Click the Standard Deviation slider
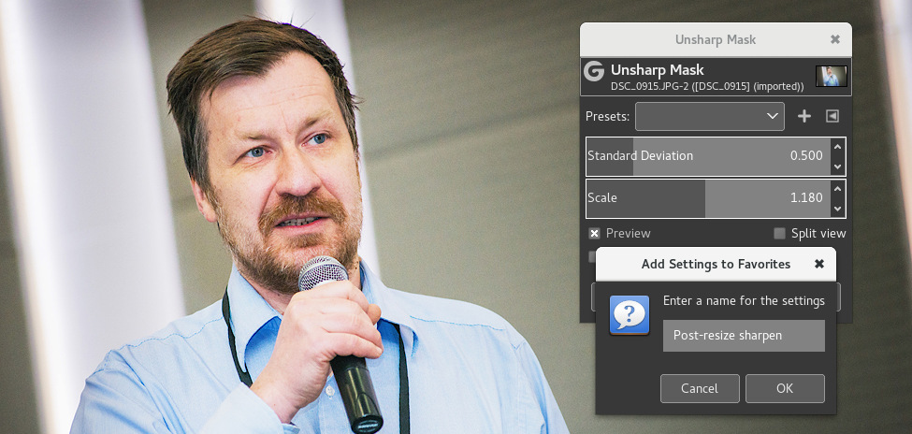912x434 pixels. 708,156
